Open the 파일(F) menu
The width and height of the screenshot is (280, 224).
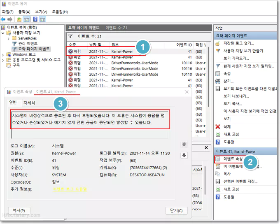(8, 12)
